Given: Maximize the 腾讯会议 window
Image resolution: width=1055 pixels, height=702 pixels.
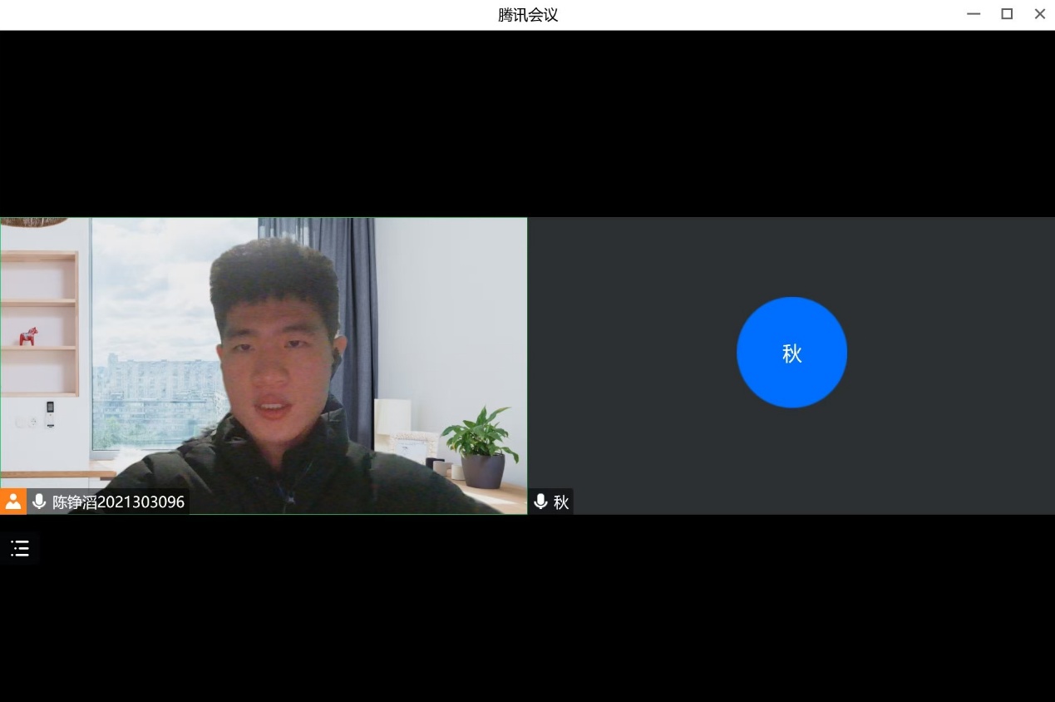Looking at the screenshot, I should click(x=1007, y=14).
